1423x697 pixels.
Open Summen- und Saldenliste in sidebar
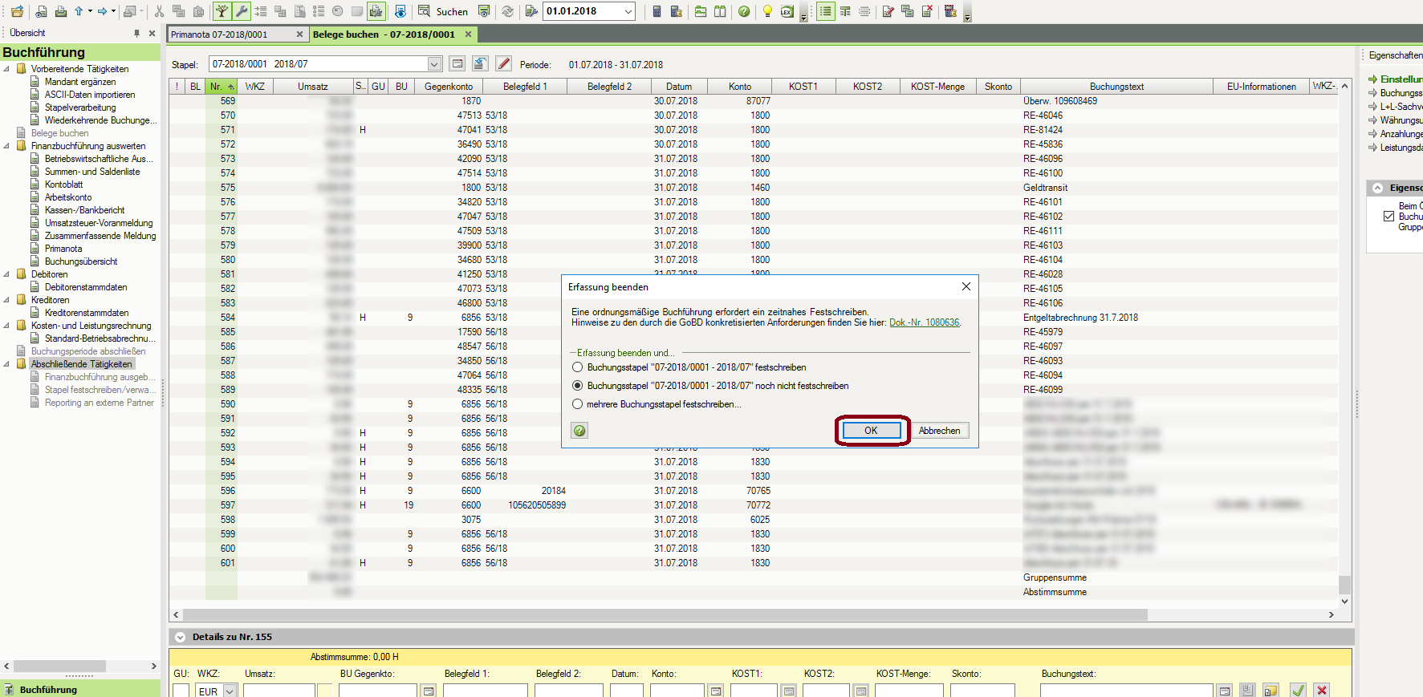pos(92,172)
